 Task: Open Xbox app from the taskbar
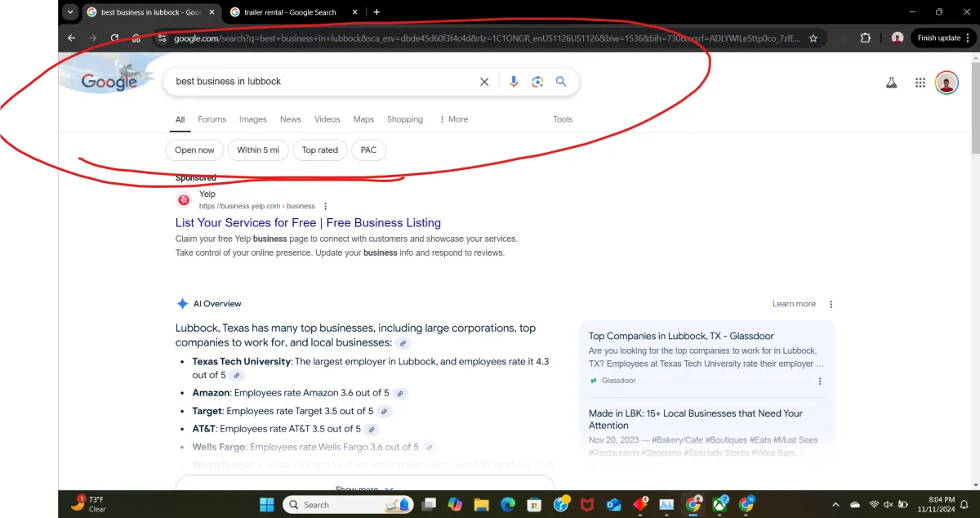pos(720,504)
